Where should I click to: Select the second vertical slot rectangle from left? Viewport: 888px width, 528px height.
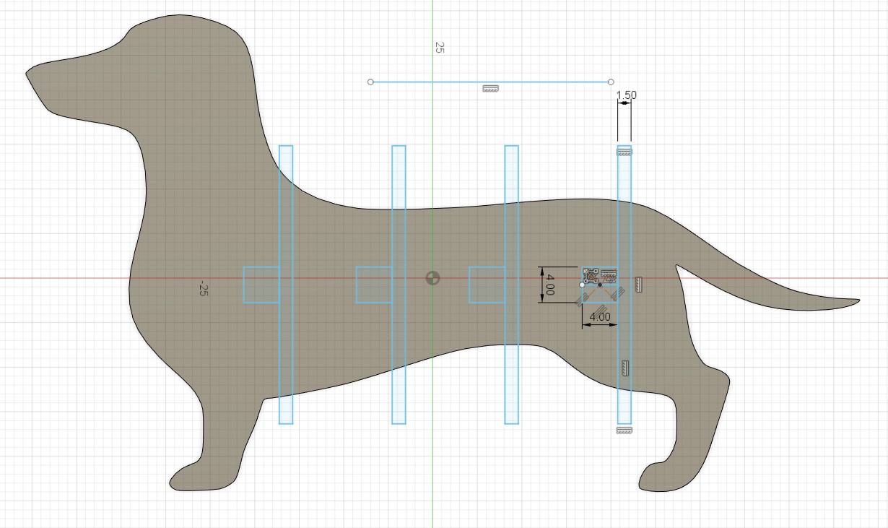pos(399,285)
